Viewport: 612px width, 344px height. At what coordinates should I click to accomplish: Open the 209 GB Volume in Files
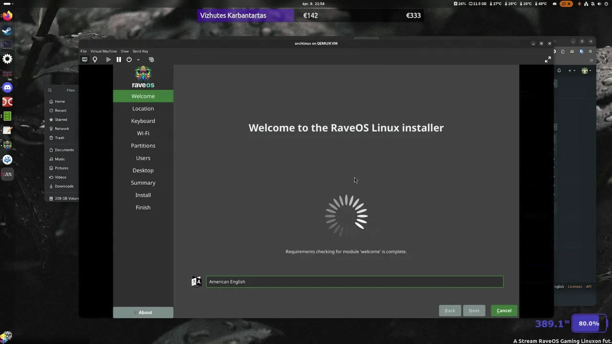(64, 198)
